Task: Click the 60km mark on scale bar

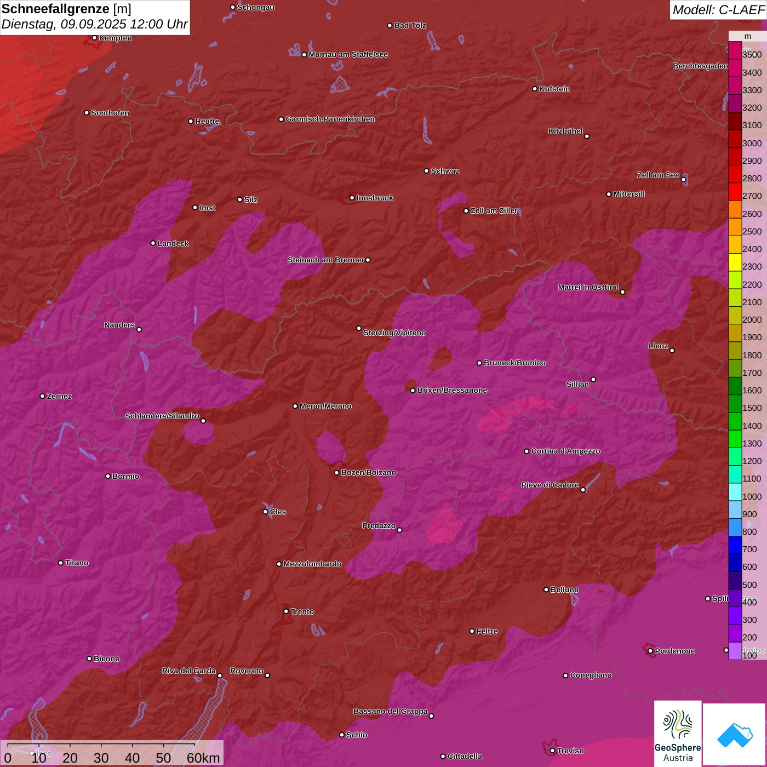Action: click(x=203, y=758)
